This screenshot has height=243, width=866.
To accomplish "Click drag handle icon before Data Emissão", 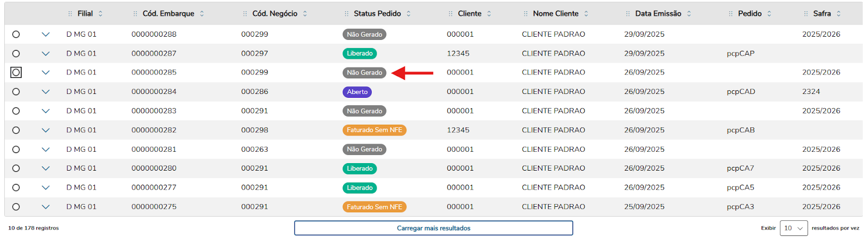I will 628,13.
